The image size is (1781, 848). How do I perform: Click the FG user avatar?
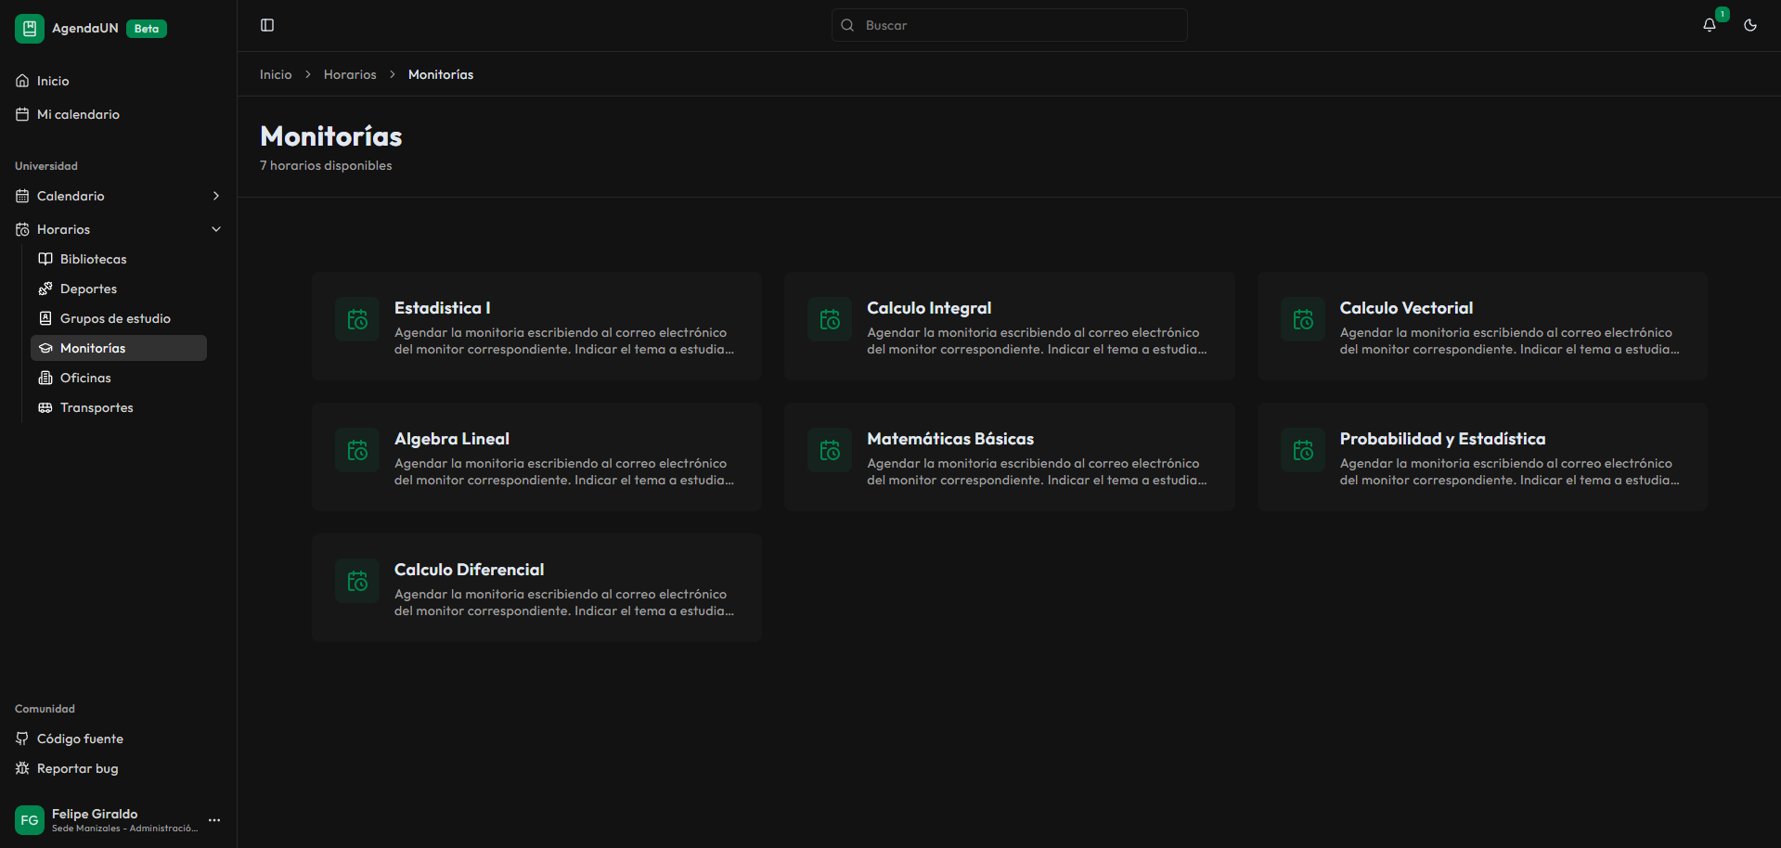30,820
